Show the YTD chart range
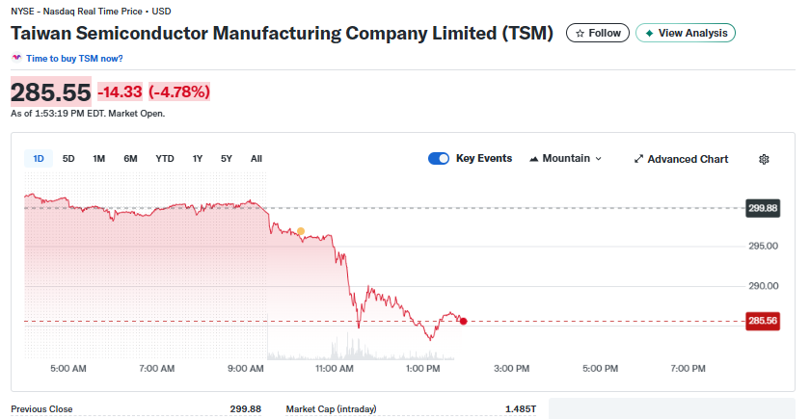 (x=165, y=159)
